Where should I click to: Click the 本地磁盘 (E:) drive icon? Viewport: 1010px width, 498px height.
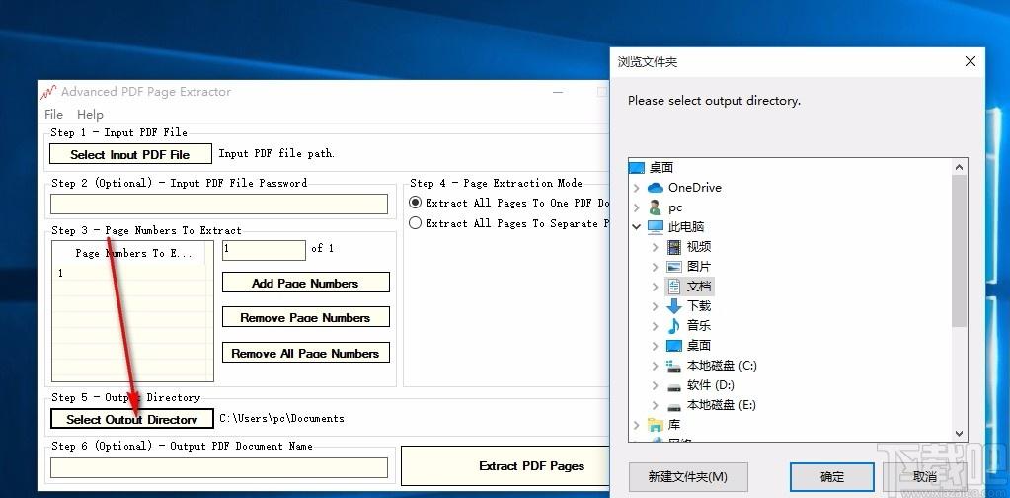tap(673, 406)
